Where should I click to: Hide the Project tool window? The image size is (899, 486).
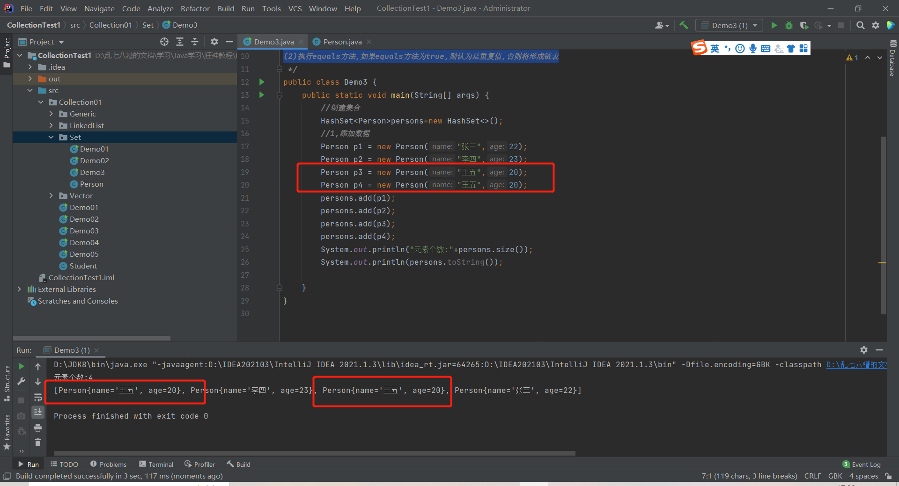click(229, 42)
